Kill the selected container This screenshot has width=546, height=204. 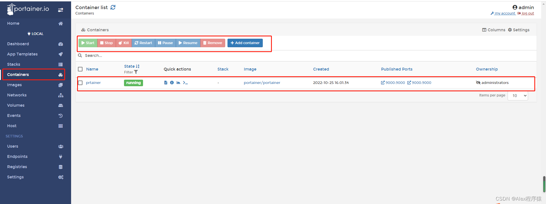124,43
